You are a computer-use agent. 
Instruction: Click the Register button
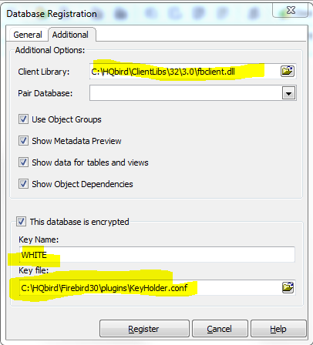click(144, 329)
